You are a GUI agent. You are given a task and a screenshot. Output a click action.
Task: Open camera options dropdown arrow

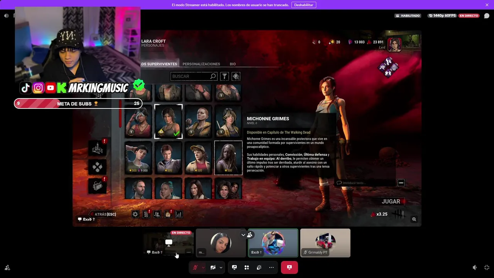pos(221,268)
